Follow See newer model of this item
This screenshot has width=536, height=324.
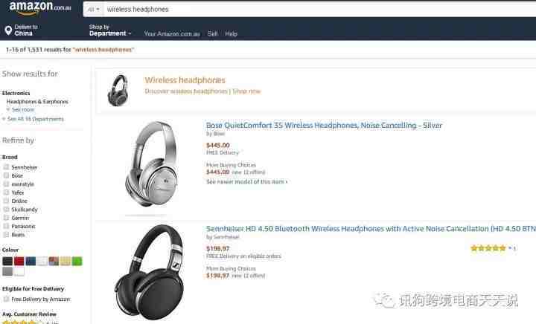247,182
